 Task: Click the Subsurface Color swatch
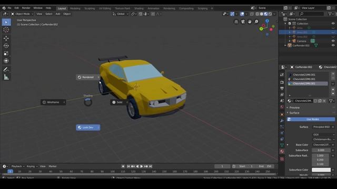tap(321, 170)
